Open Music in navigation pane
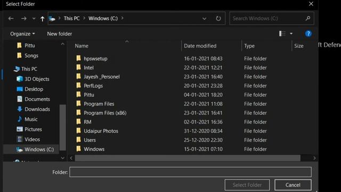 click(x=31, y=119)
